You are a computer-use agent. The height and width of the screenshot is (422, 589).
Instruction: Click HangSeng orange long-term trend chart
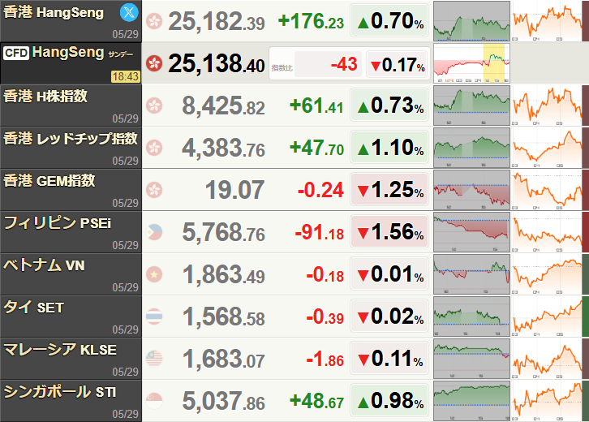pos(547,21)
